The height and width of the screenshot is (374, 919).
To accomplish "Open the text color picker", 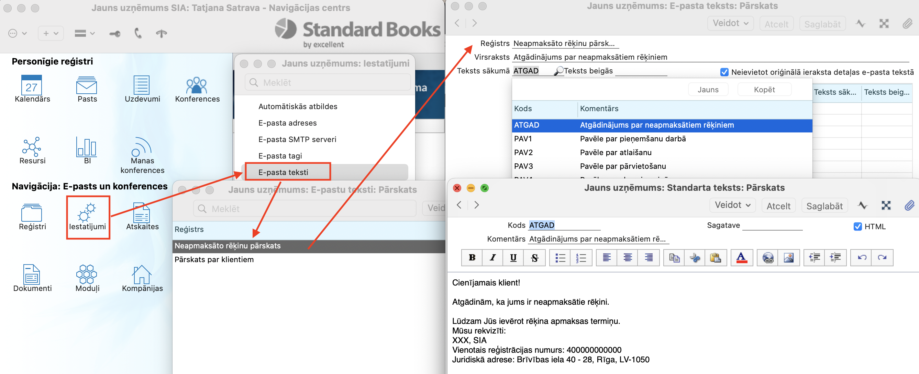I will [741, 258].
